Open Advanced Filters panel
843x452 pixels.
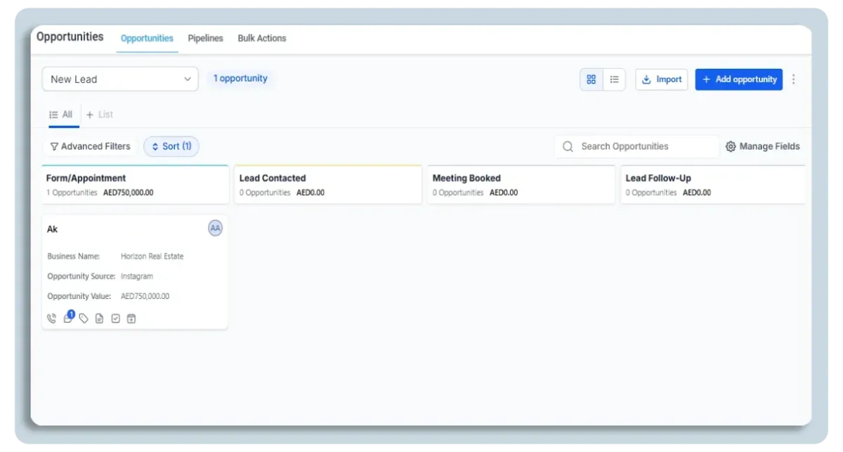(x=90, y=146)
